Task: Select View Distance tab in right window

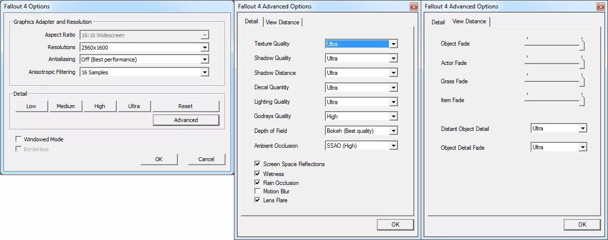Action: (x=469, y=21)
